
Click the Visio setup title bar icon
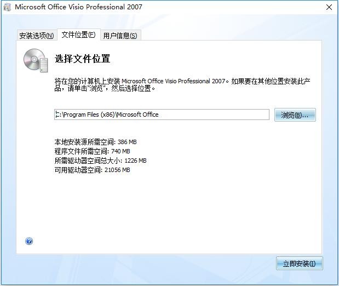(x=7, y=7)
